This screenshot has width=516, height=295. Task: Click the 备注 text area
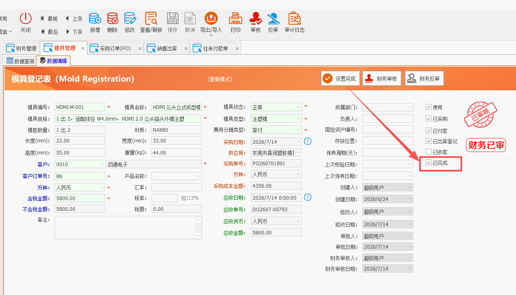click(125, 227)
